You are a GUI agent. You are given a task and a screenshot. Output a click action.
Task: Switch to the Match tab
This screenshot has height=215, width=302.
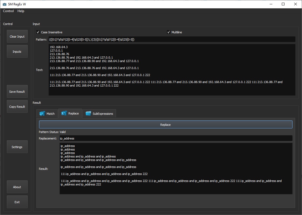pos(47,114)
